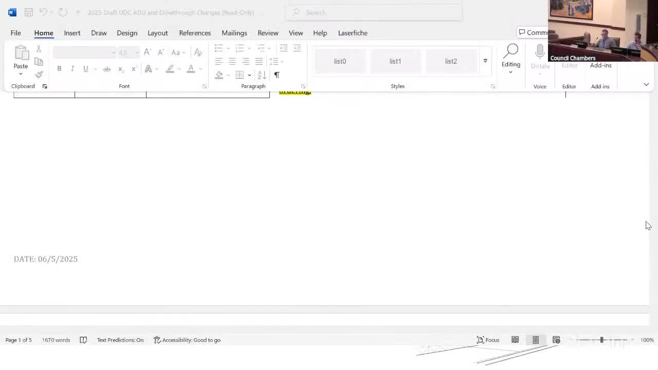This screenshot has height=370, width=658.
Task: Collapse the ribbon with chevron arrow
Action: click(646, 84)
